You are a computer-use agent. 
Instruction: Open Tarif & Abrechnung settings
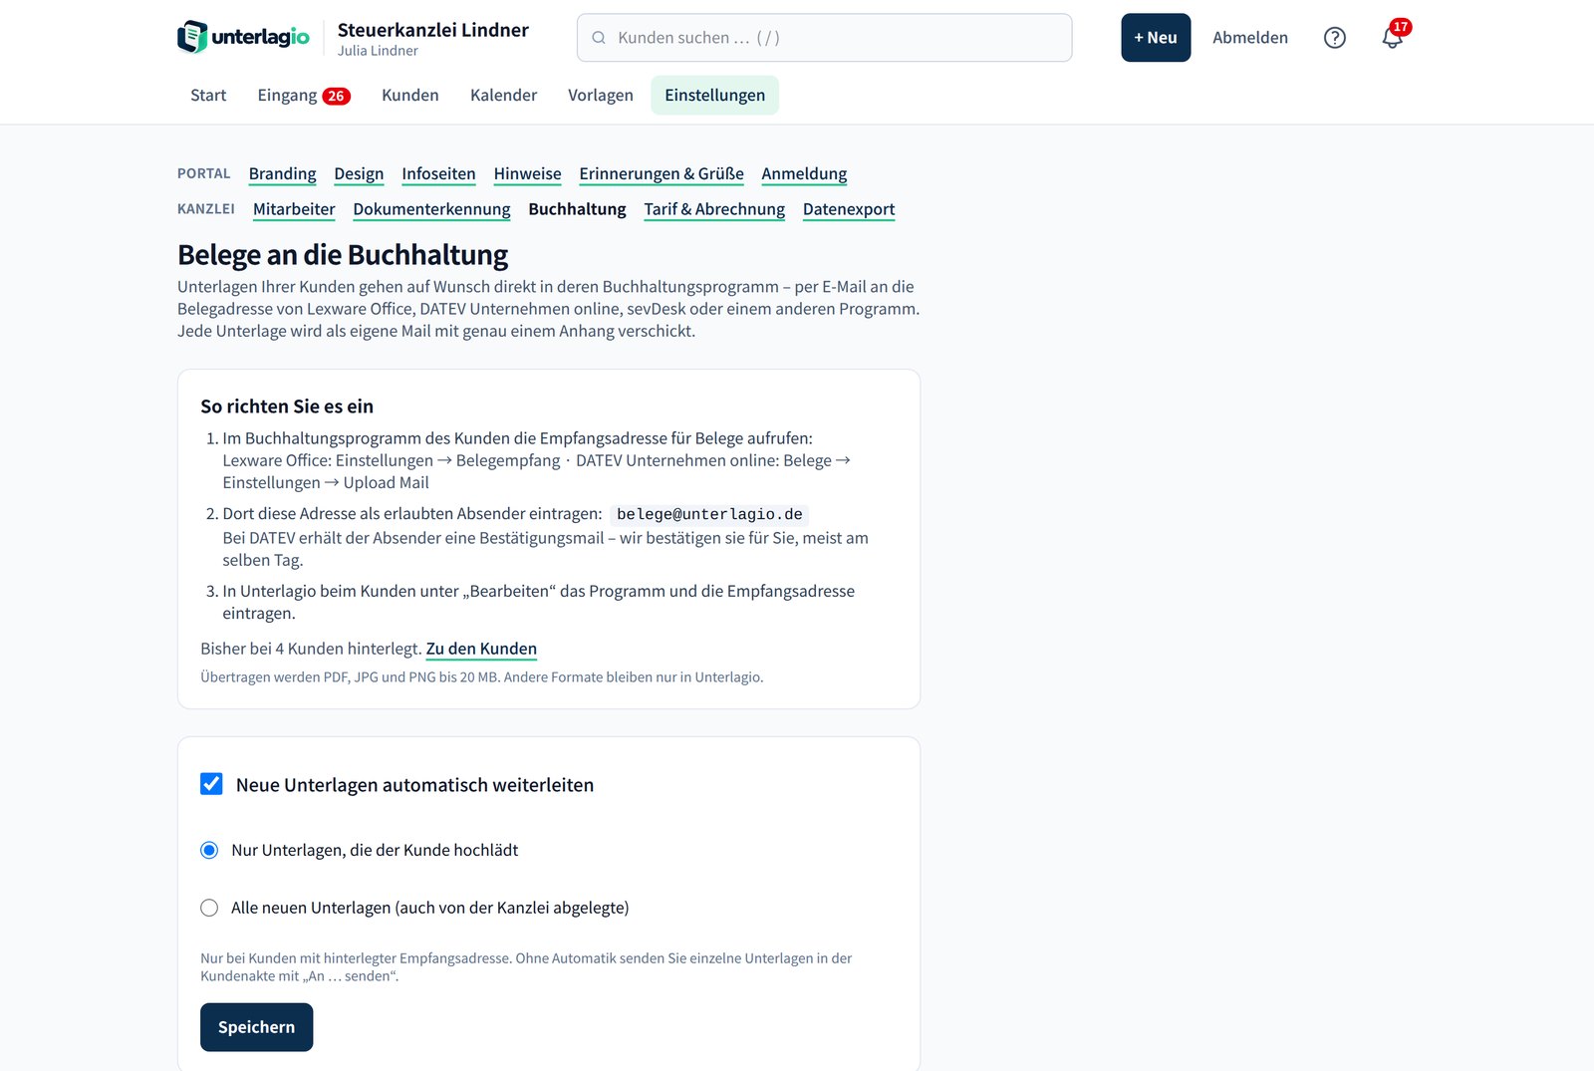click(714, 210)
